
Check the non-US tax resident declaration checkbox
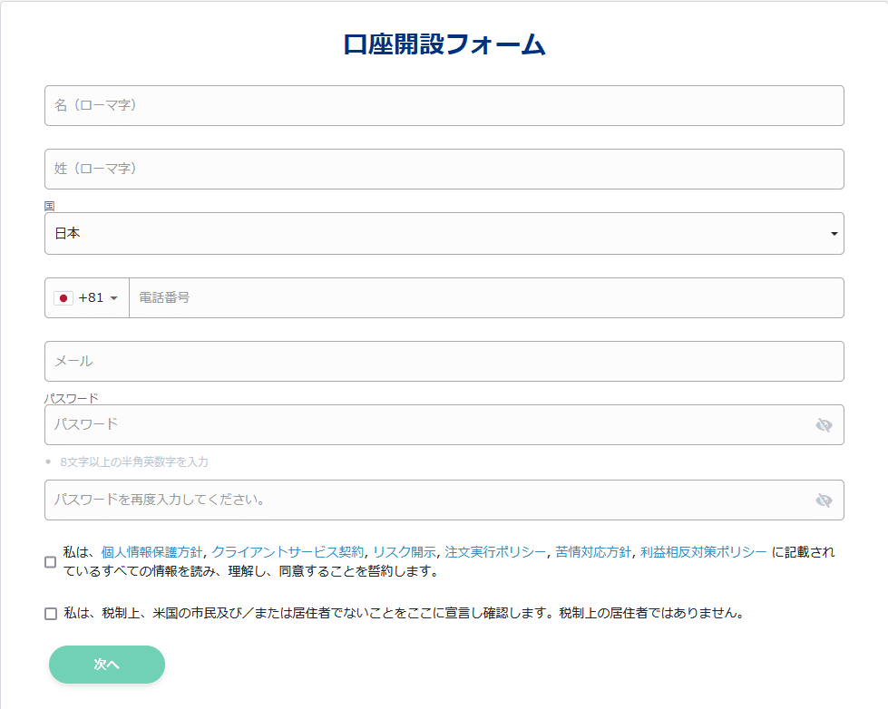pos(51,614)
